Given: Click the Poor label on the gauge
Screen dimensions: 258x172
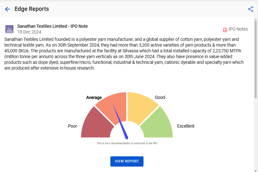Looking at the screenshot, I should point(72,126).
